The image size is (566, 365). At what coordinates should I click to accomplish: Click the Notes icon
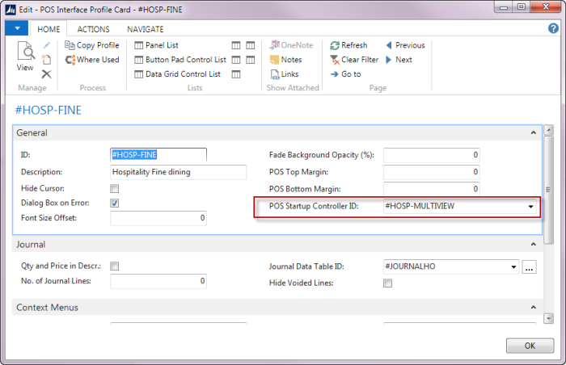point(275,60)
